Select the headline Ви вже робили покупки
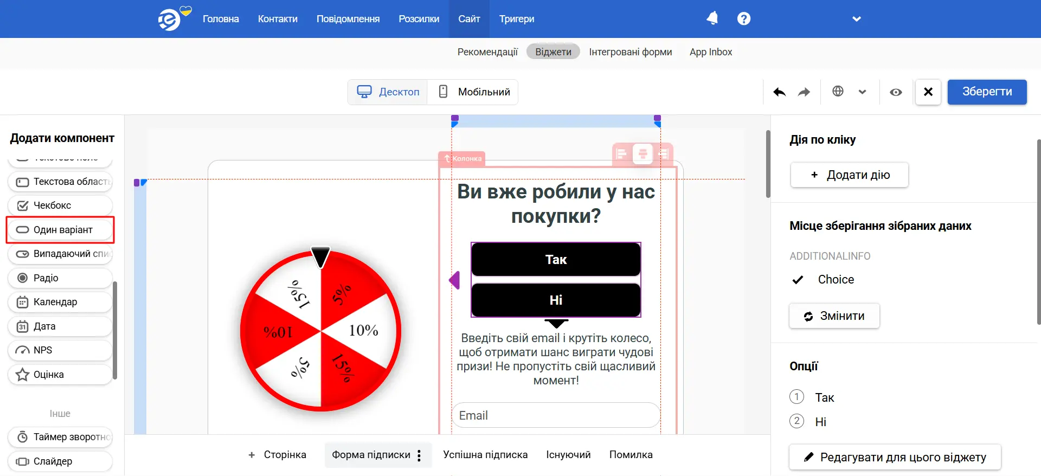The image size is (1041, 476). 556,203
